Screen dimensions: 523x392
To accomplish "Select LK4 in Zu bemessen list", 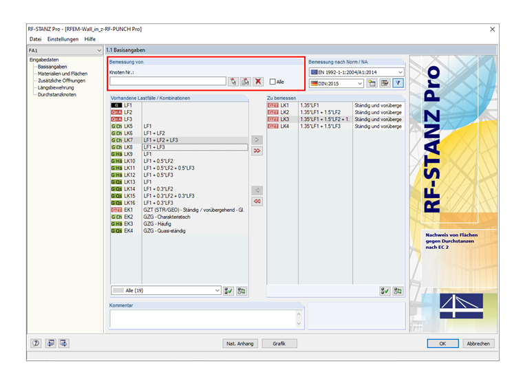I will pos(336,127).
